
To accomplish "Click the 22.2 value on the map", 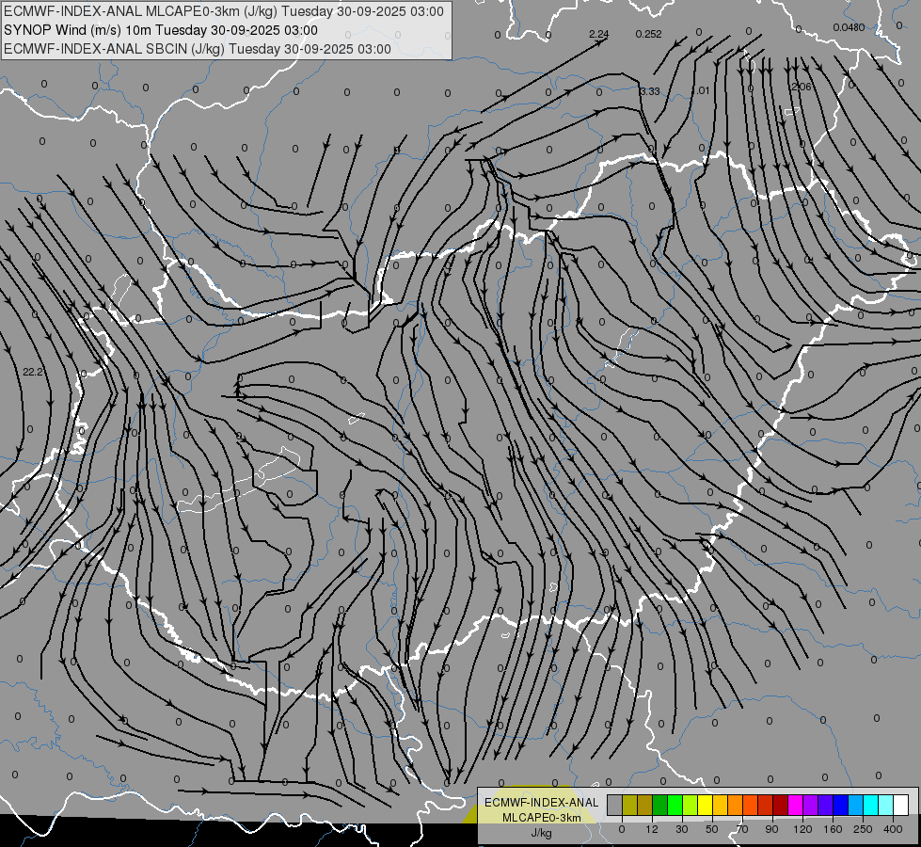I will click(x=33, y=372).
